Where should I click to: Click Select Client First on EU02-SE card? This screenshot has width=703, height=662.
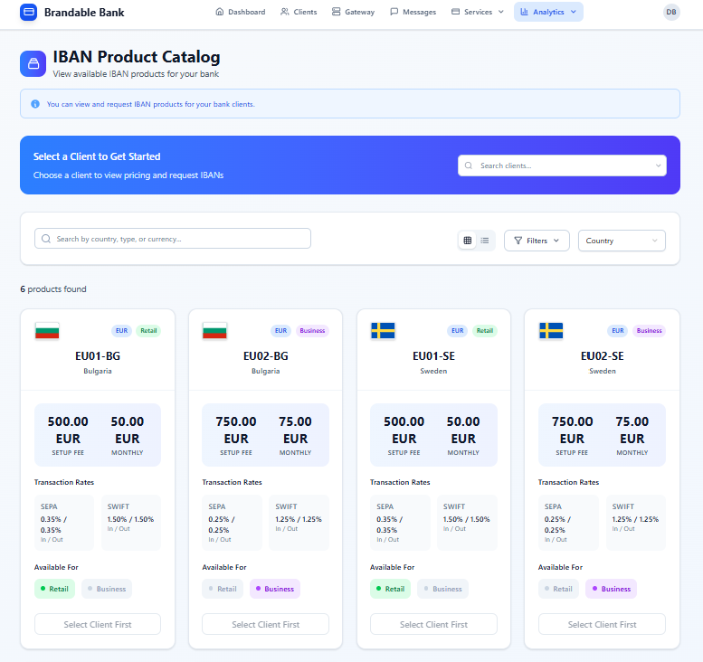click(602, 624)
